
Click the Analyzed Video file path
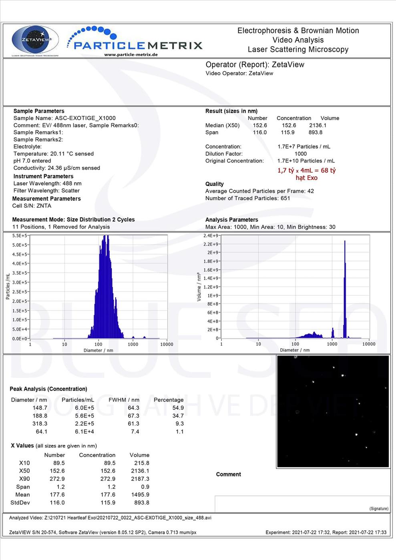point(110,518)
